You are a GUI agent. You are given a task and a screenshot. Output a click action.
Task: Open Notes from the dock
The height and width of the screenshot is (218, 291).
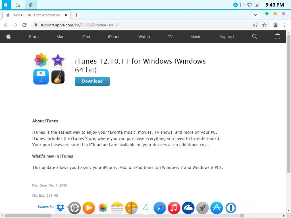pyautogui.click(x=117, y=208)
